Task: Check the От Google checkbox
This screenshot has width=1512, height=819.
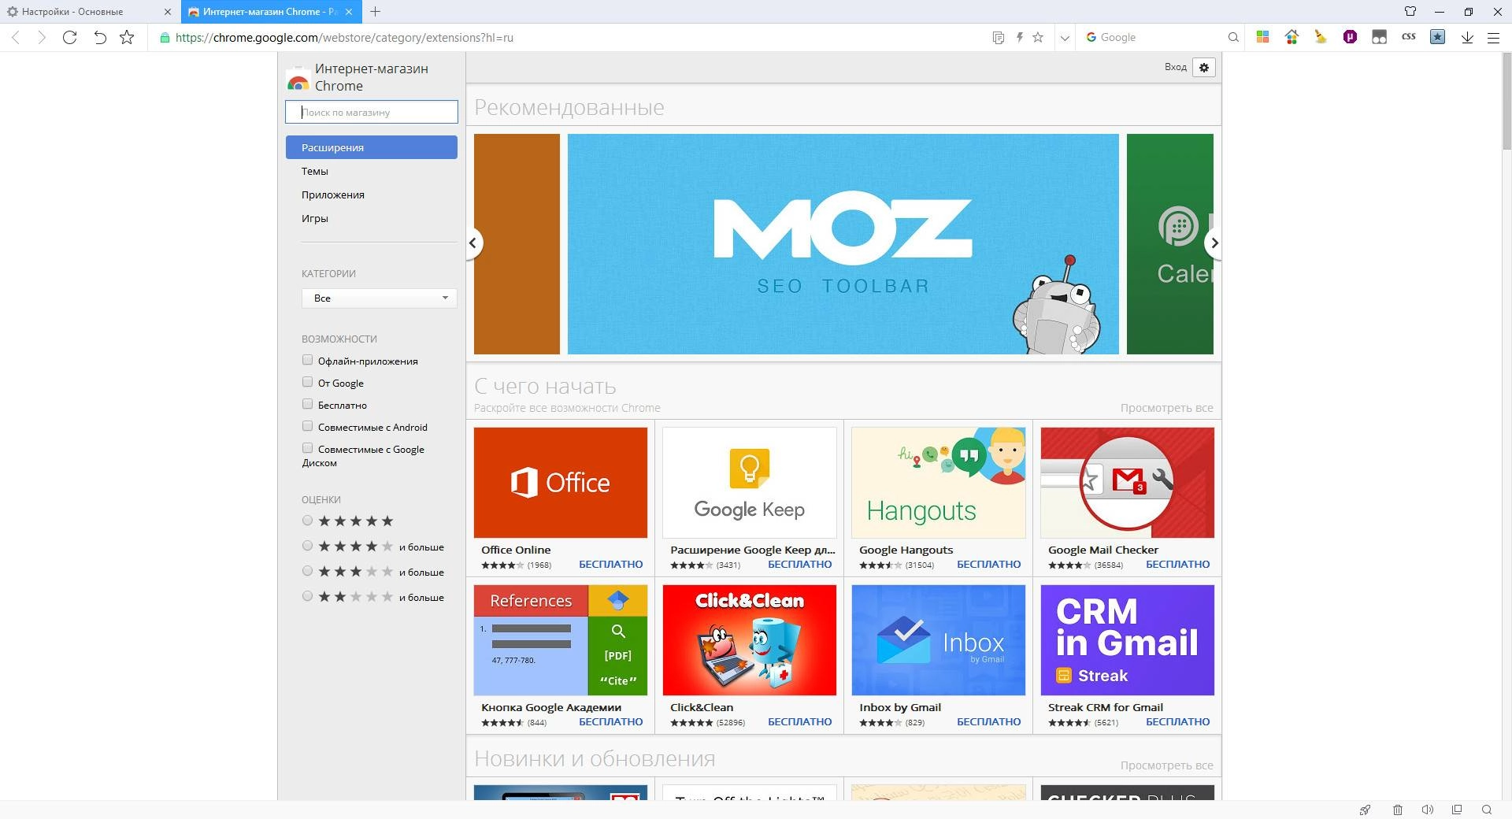Action: (x=308, y=382)
